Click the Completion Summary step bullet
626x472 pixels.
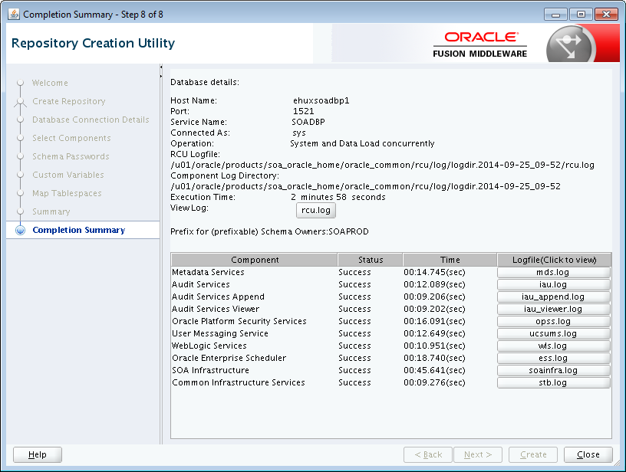coord(19,229)
